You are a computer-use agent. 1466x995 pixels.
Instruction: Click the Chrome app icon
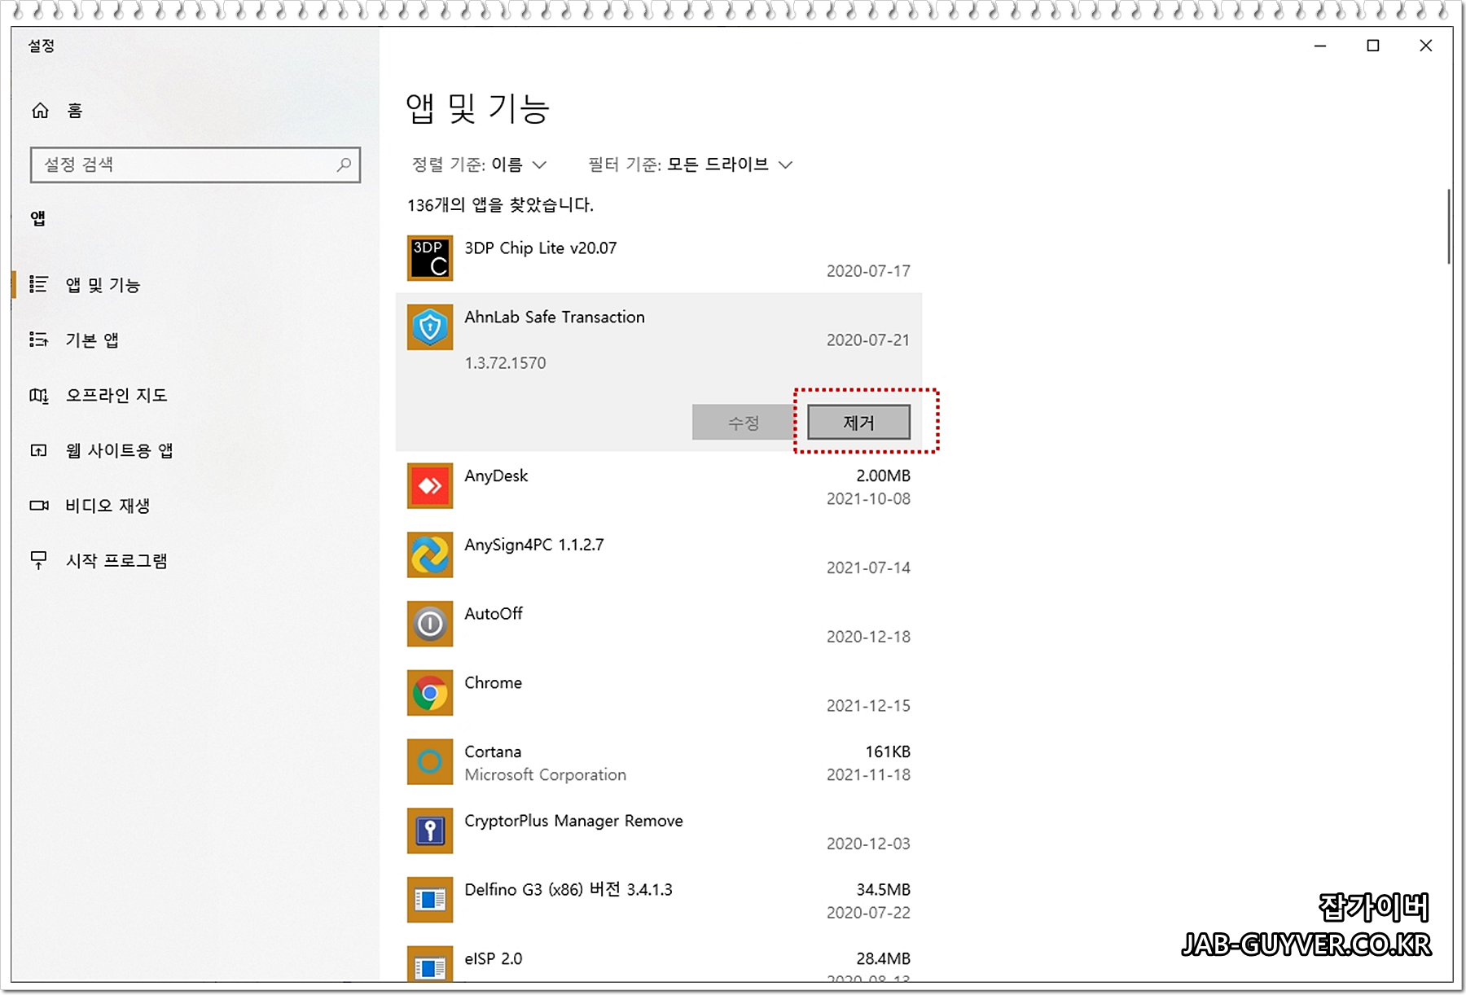tap(430, 693)
